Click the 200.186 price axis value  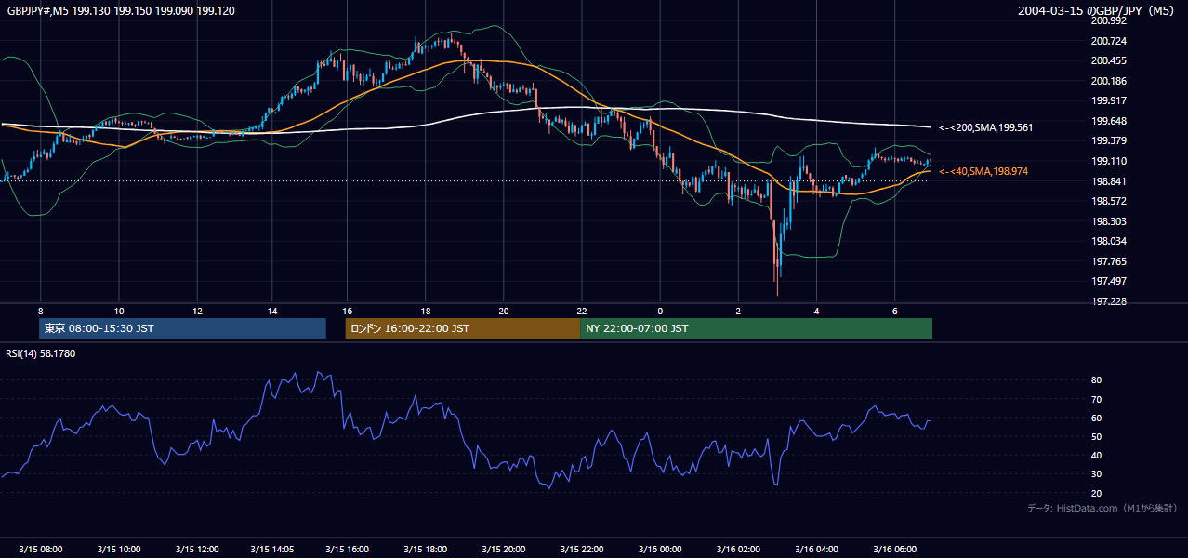tap(1108, 81)
